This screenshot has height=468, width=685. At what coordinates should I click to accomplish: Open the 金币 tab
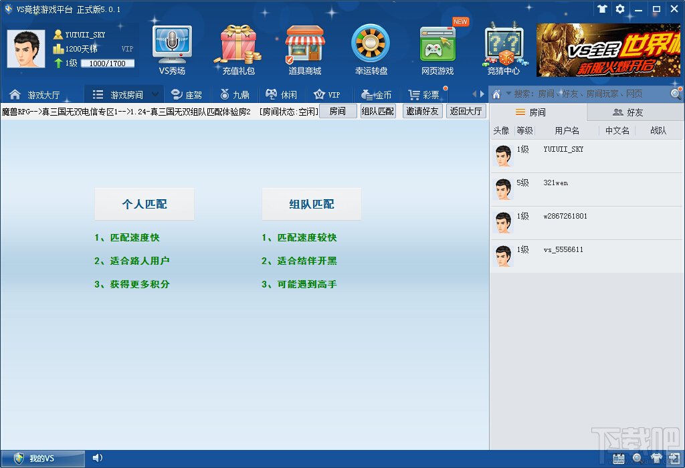[x=376, y=94]
